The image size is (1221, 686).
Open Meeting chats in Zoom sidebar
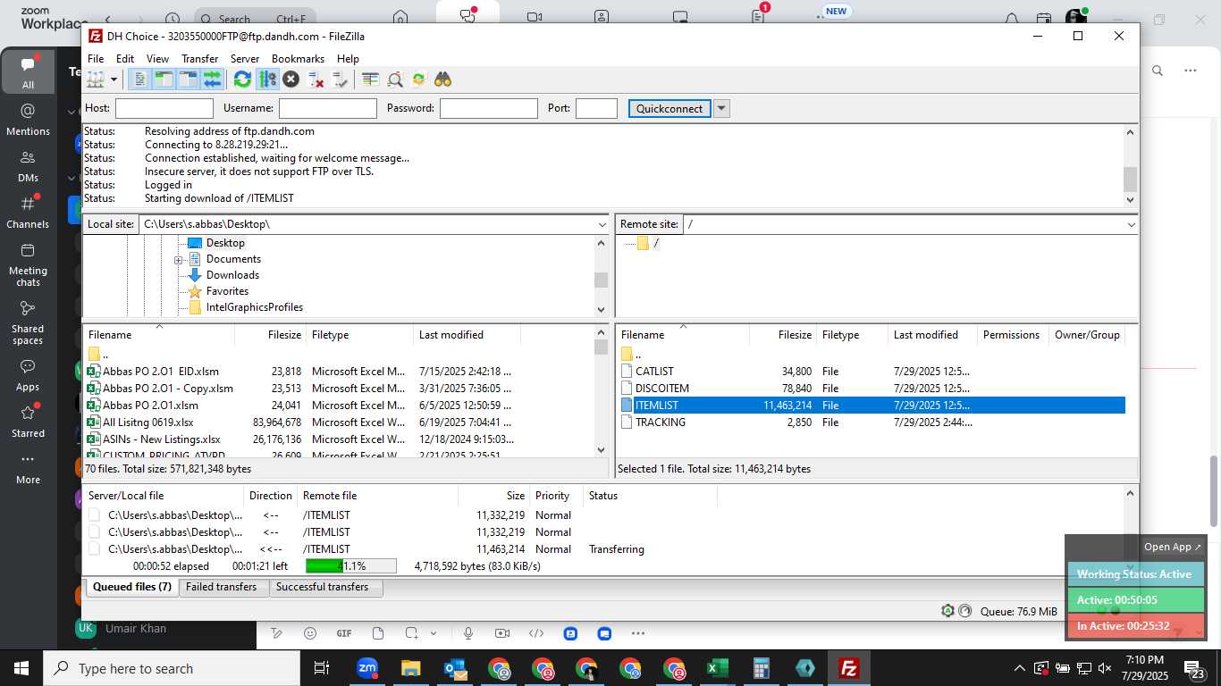[28, 264]
